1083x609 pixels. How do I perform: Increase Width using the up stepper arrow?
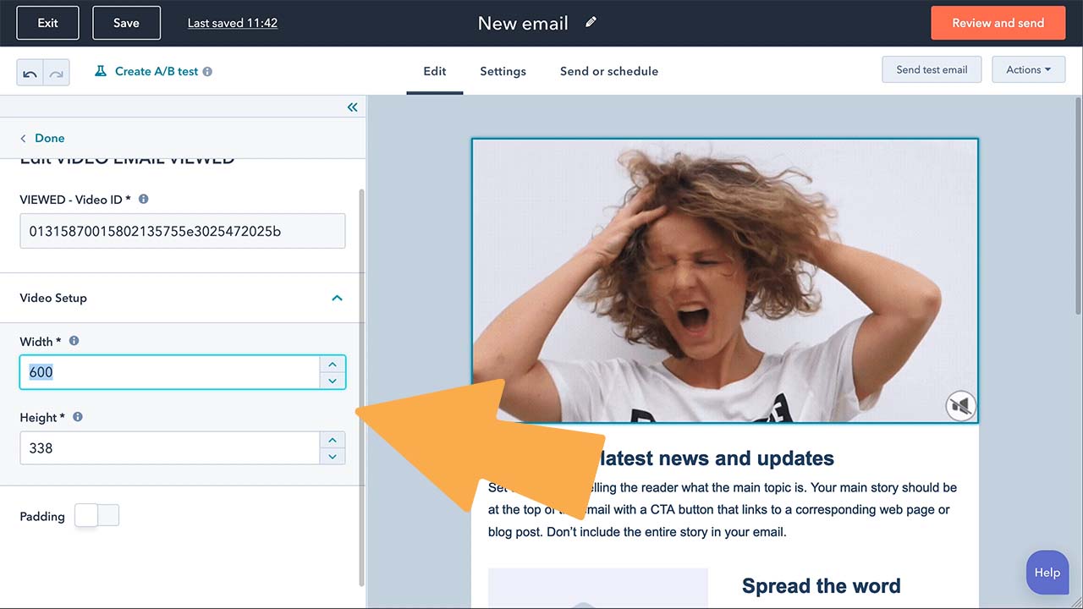333,365
